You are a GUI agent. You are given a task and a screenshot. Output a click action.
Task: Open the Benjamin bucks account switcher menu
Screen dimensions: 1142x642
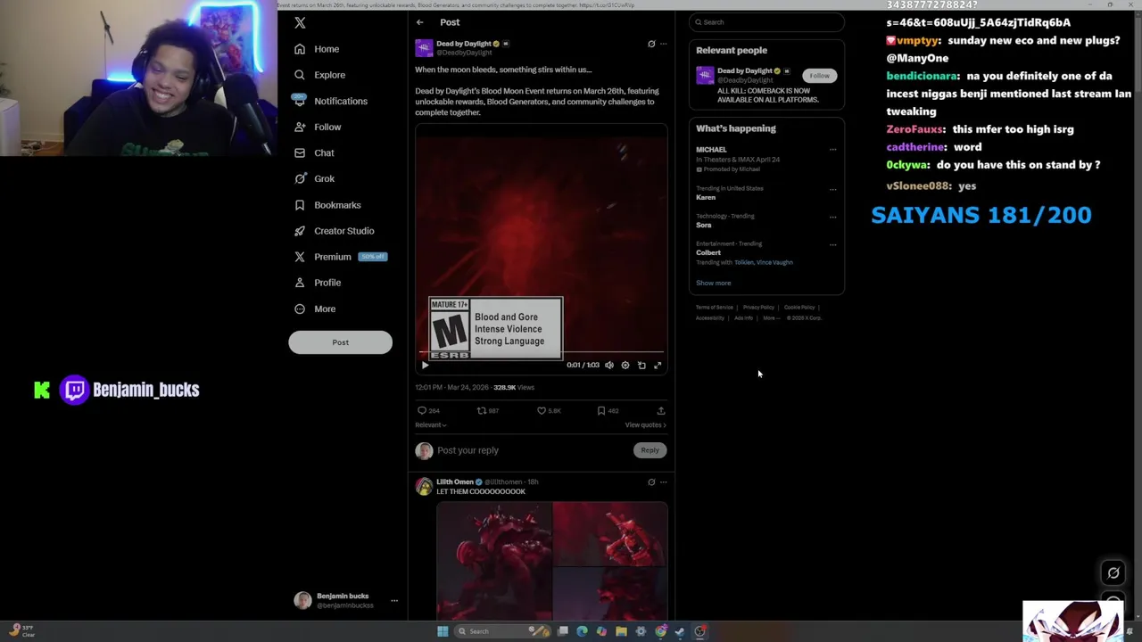point(394,601)
